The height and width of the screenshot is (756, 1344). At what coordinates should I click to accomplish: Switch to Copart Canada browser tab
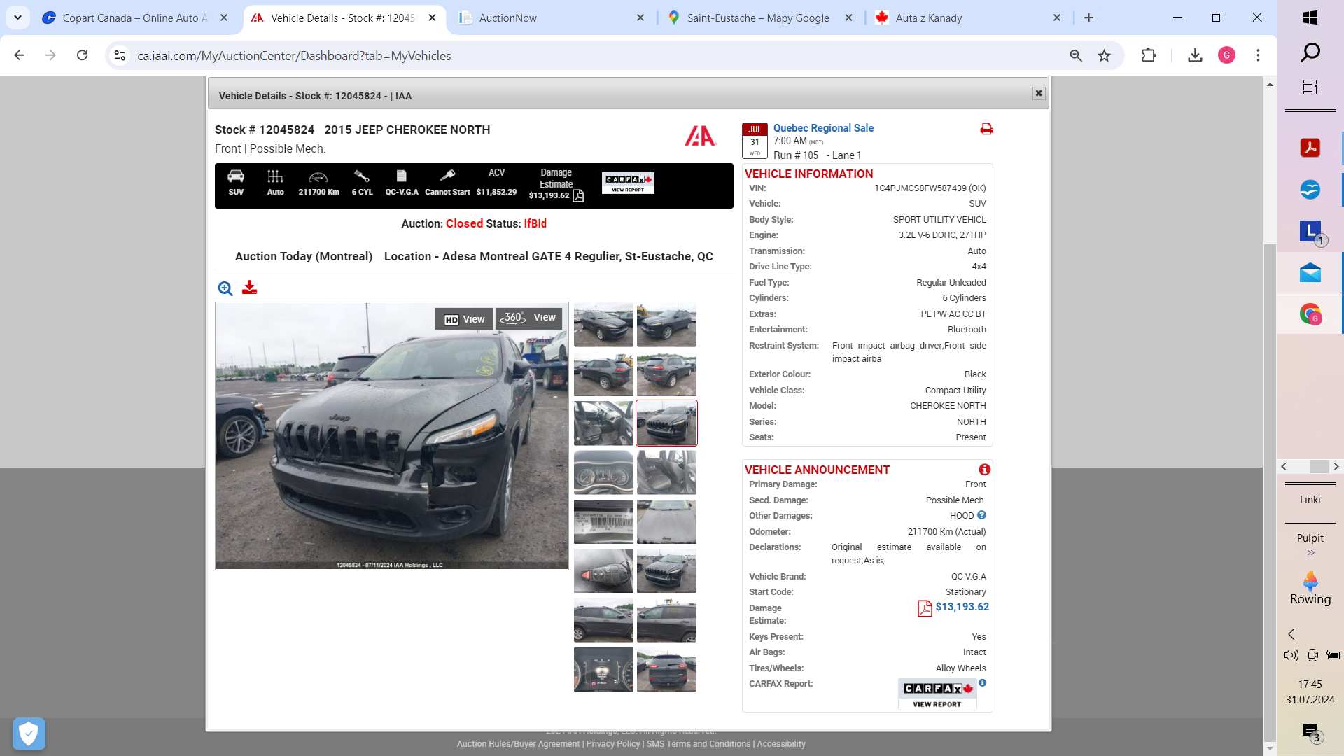(x=135, y=18)
